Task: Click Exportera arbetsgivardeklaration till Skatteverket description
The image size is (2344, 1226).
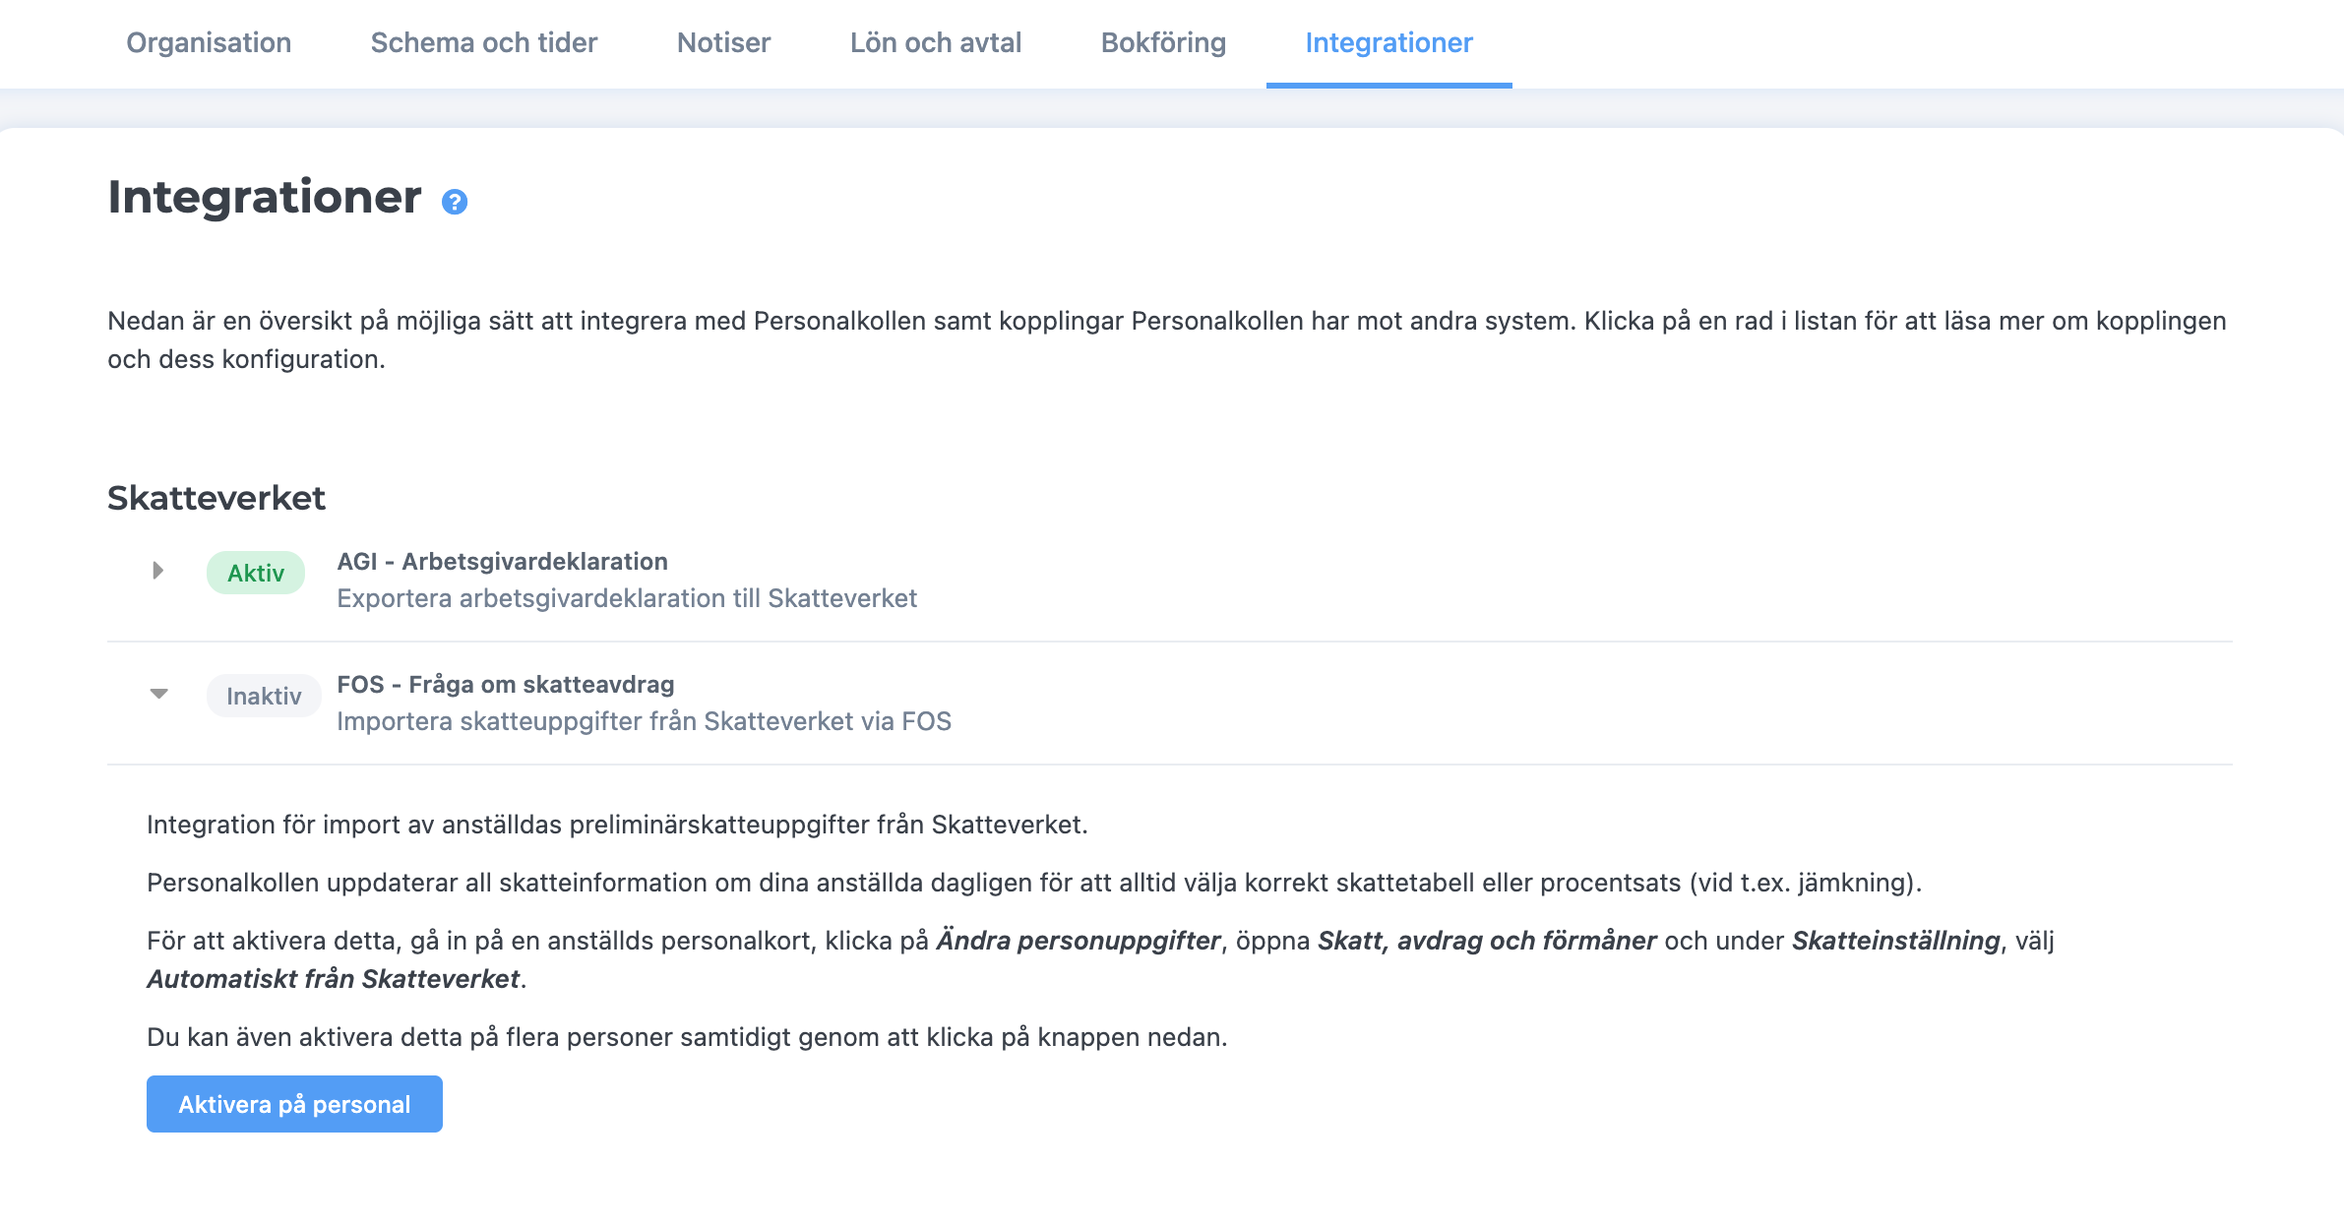Action: tap(627, 598)
